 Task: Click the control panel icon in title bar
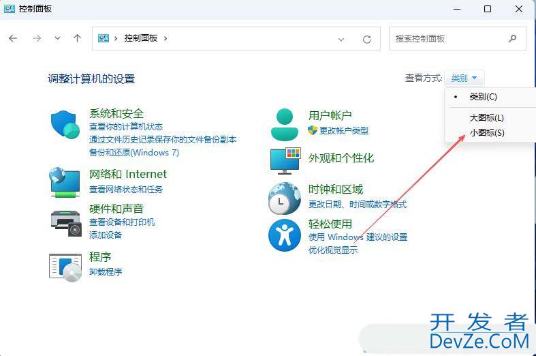10,9
